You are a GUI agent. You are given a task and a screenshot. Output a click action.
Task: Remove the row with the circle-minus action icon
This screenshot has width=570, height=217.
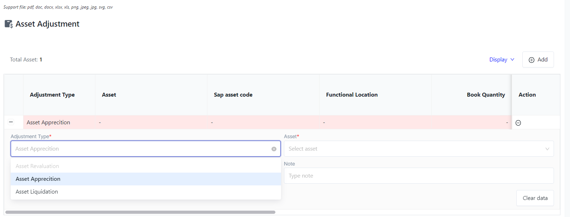(x=518, y=123)
